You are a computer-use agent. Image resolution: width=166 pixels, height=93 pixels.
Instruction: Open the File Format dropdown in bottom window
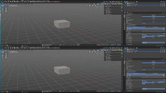point(153,81)
